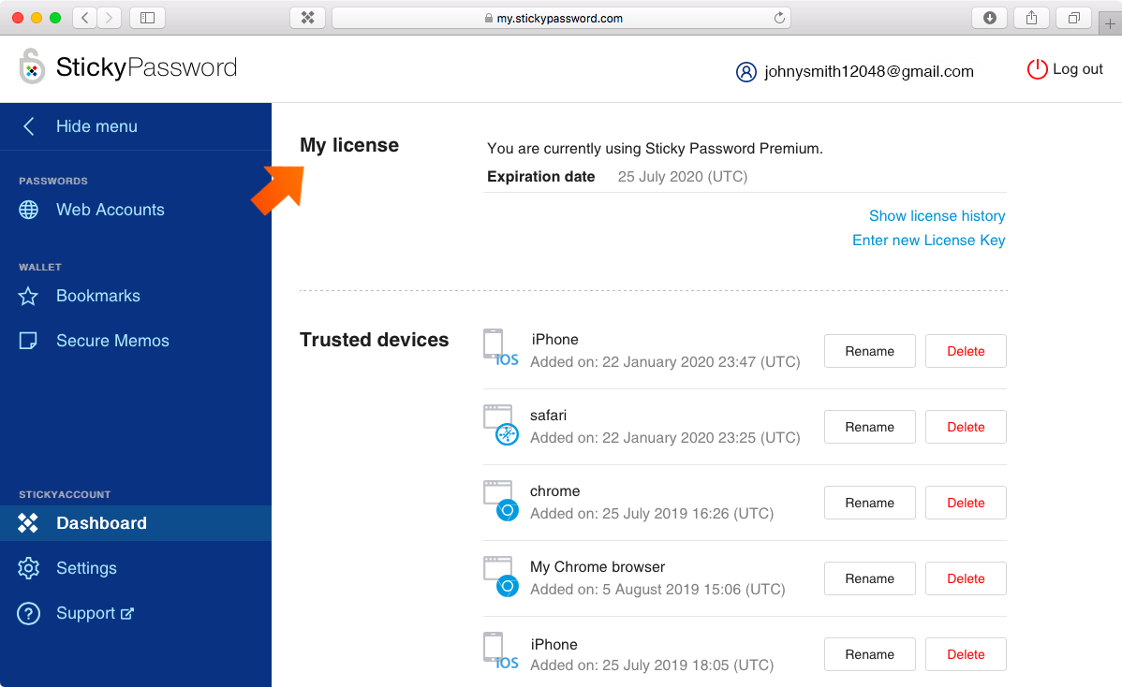
Task: Reload the page with the refresh icon
Action: [x=779, y=18]
